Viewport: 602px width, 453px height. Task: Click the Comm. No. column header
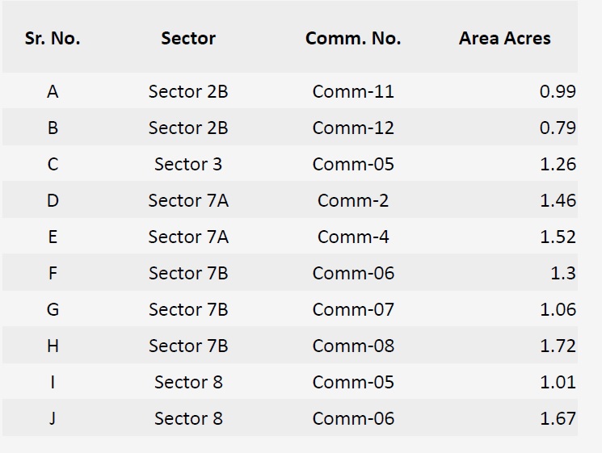[x=353, y=38]
